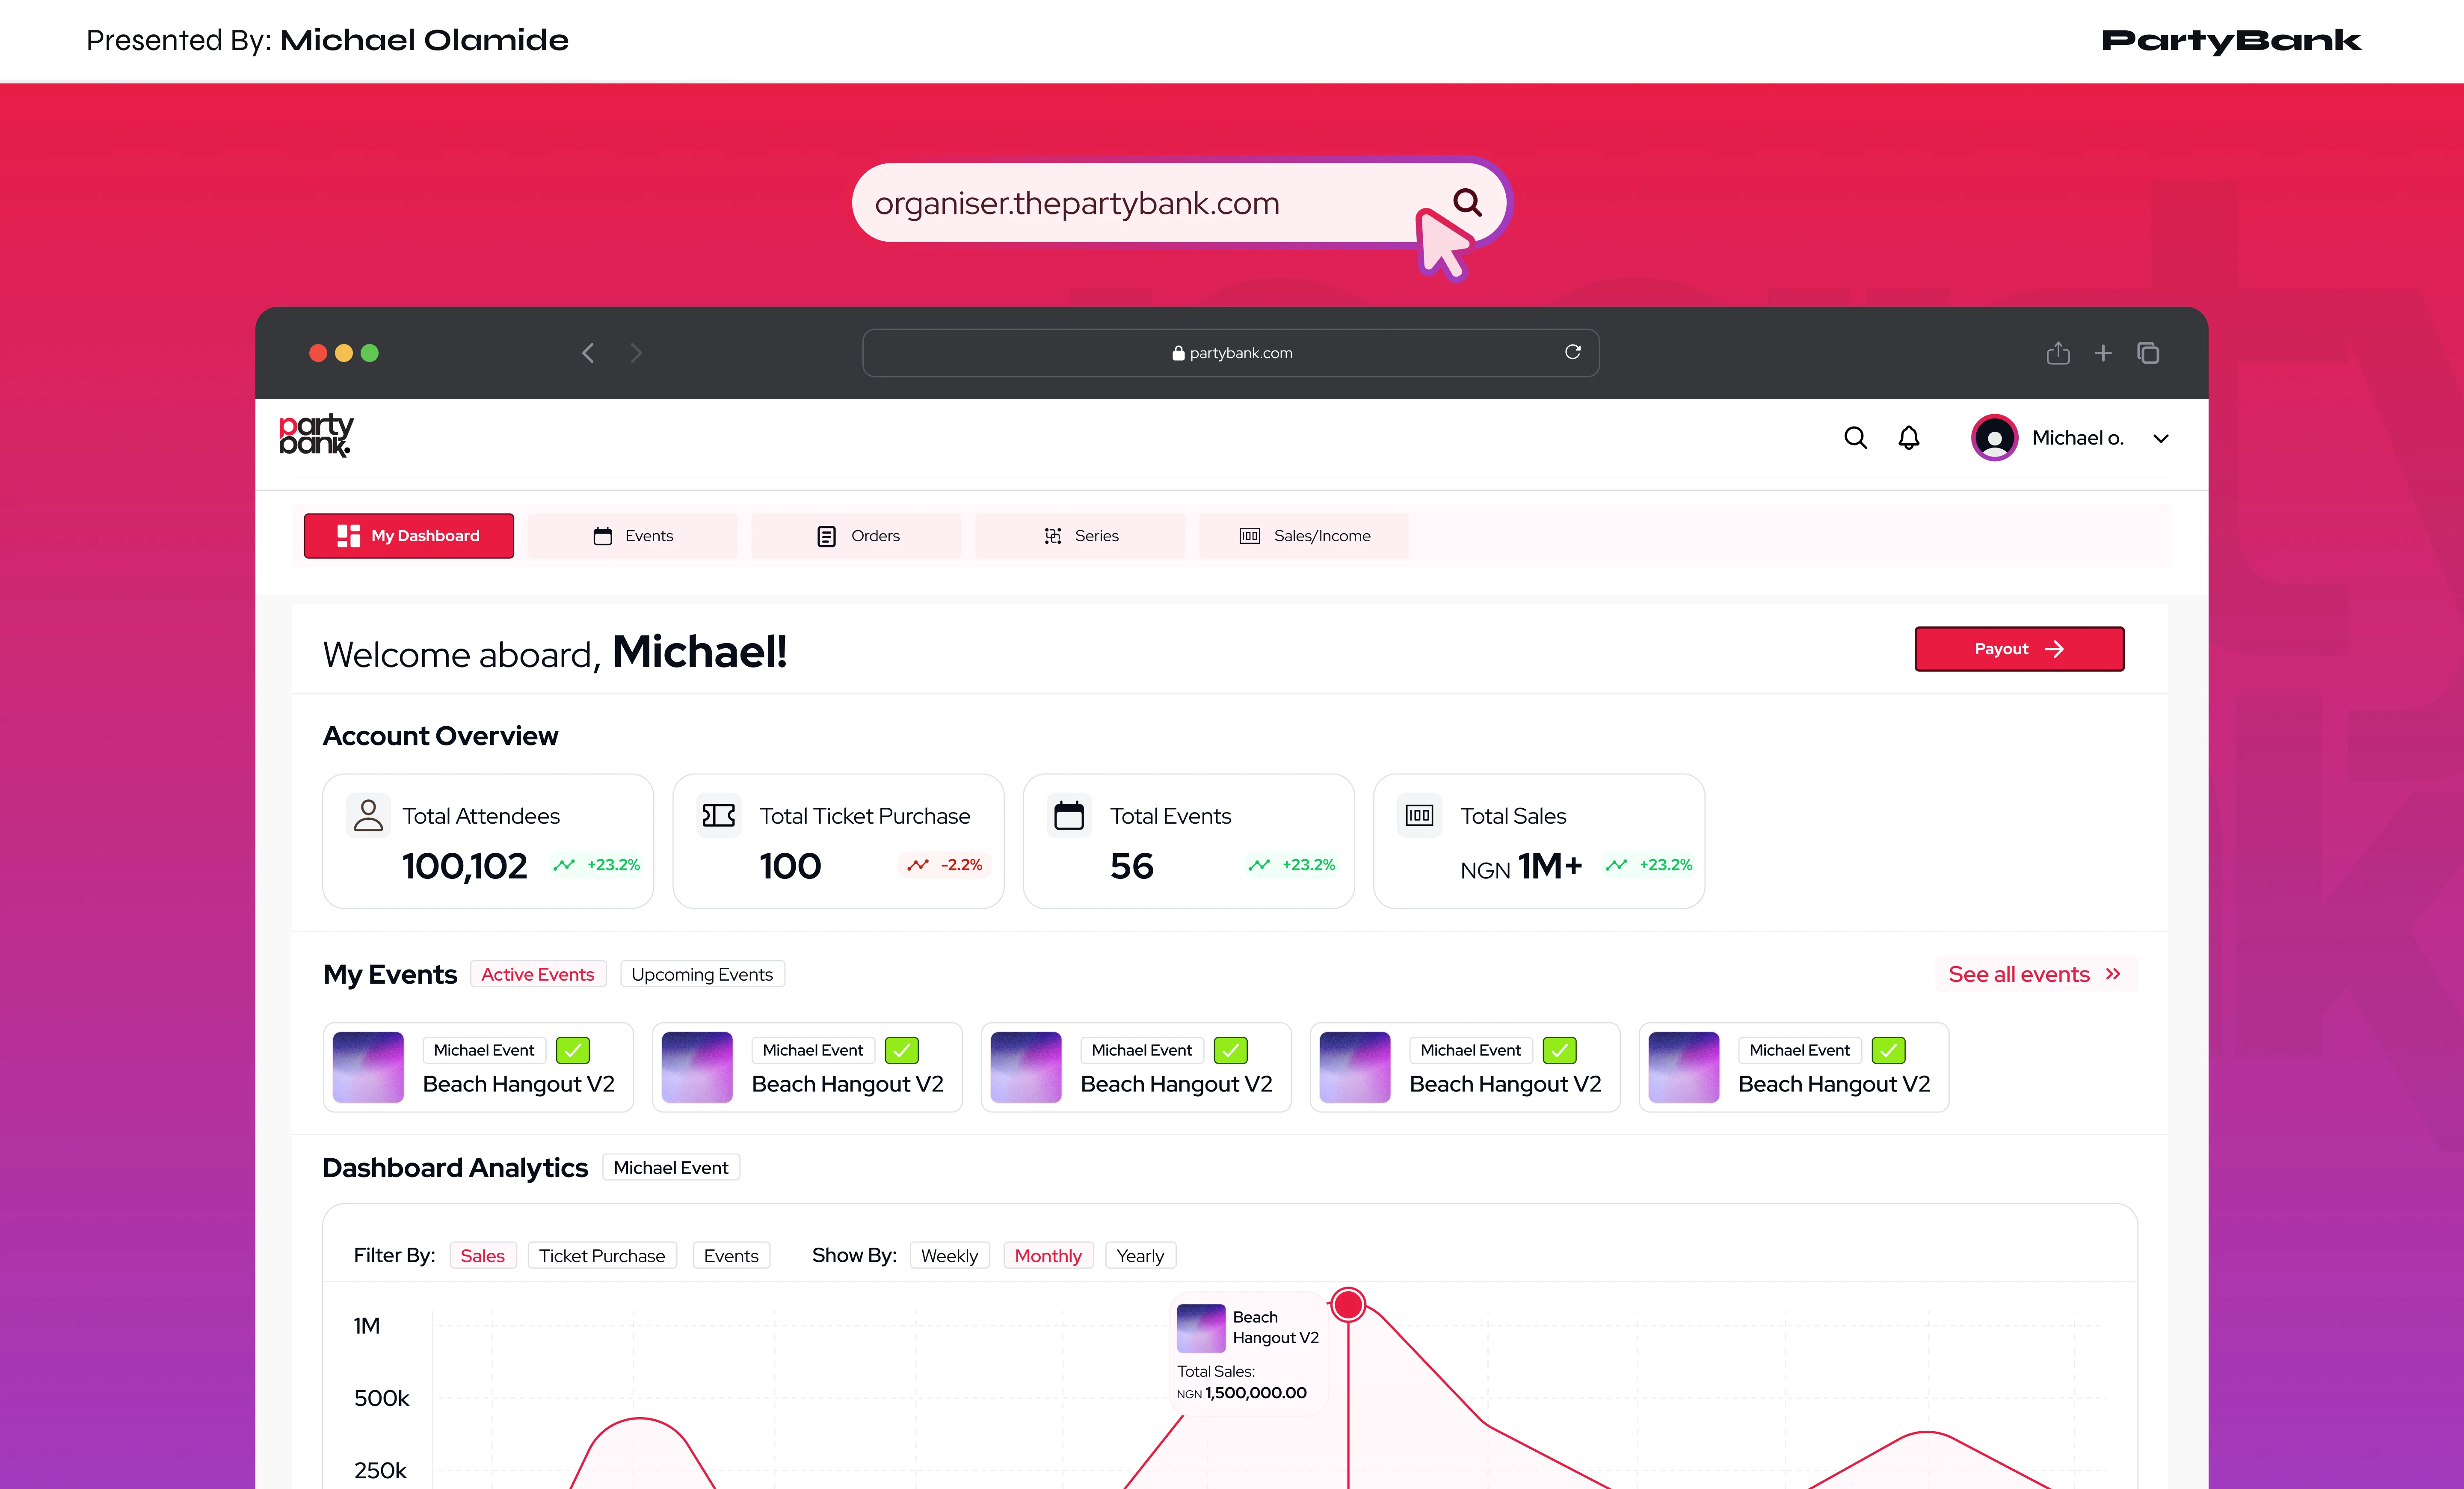Filter analytics by Sales
The height and width of the screenshot is (1489, 2464).
coord(483,1256)
